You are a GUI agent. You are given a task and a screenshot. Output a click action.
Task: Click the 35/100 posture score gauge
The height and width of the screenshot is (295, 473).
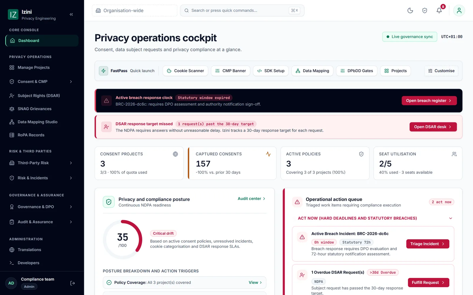point(122,240)
